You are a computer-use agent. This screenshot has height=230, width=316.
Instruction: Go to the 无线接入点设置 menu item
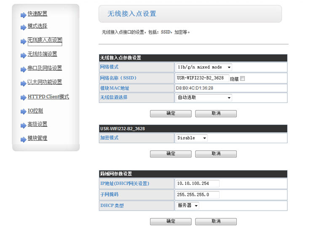[x=45, y=40]
